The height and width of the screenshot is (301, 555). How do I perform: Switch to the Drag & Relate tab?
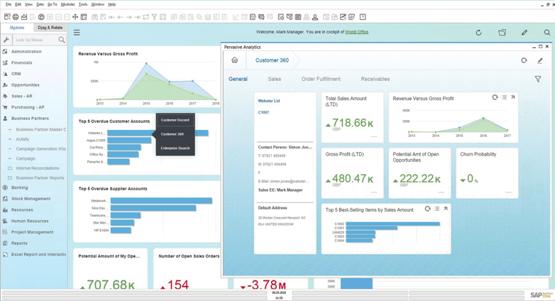(x=50, y=27)
